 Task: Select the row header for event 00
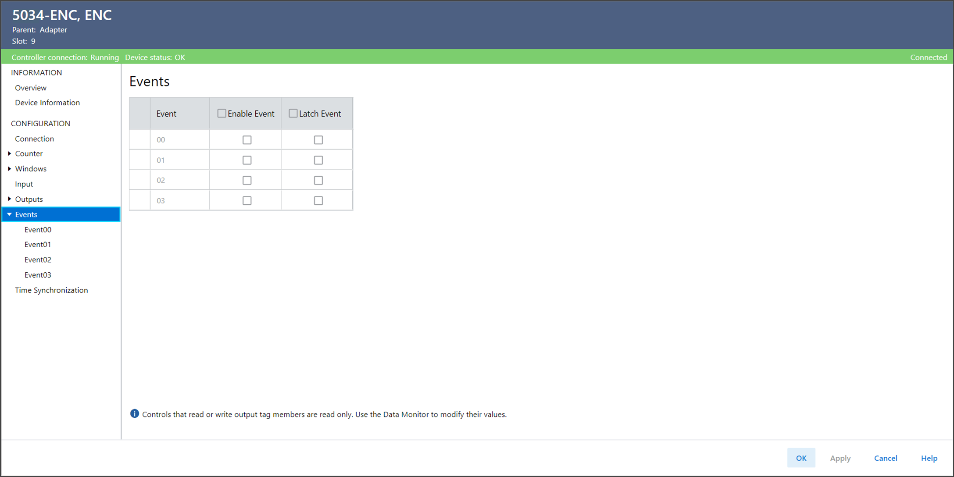click(x=139, y=140)
